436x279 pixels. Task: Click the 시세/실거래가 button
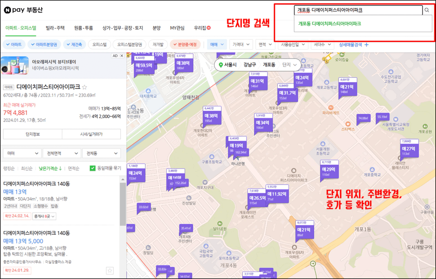pyautogui.click(x=91, y=134)
